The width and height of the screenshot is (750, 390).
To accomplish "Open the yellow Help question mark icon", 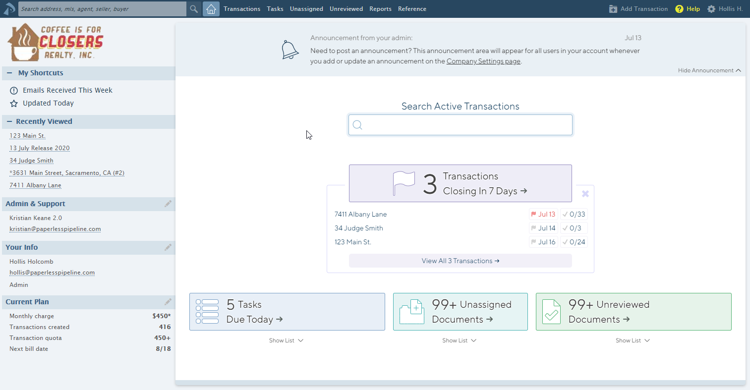I will (x=679, y=9).
